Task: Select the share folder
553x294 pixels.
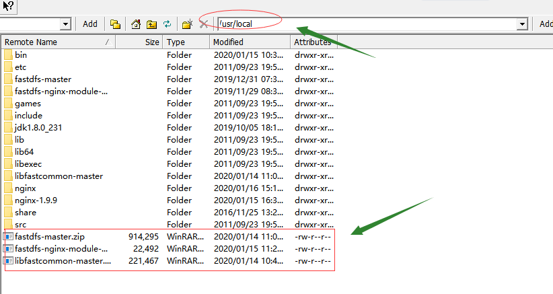Action: tap(26, 212)
